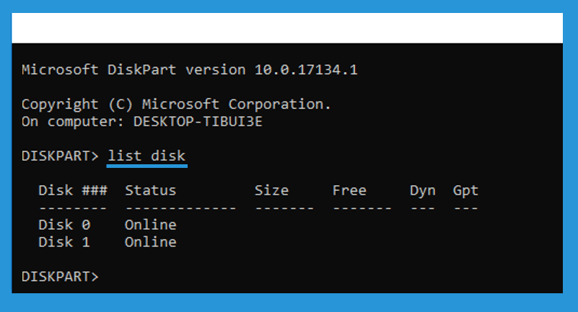
Task: Click the Status column header
Action: tap(150, 190)
